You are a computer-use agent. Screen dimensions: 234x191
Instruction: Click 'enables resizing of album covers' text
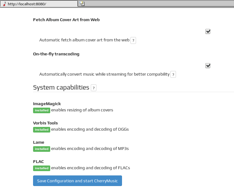82,110
